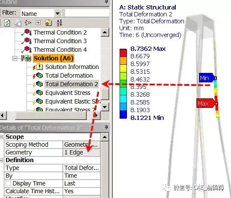Click the 1 Edge geometry field
This screenshot has width=231, height=198.
pyautogui.click(x=82, y=153)
